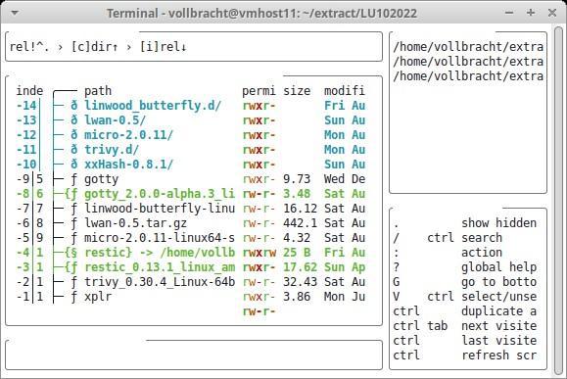This screenshot has height=379, width=567.
Task: Select the trivy.d/ directory
Action: (191, 150)
